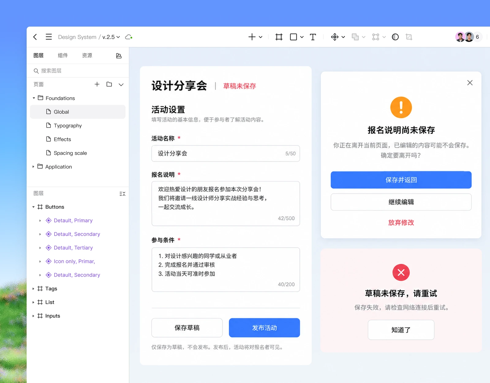
Task: Focus the 搜索图层 search field
Action: click(x=78, y=71)
